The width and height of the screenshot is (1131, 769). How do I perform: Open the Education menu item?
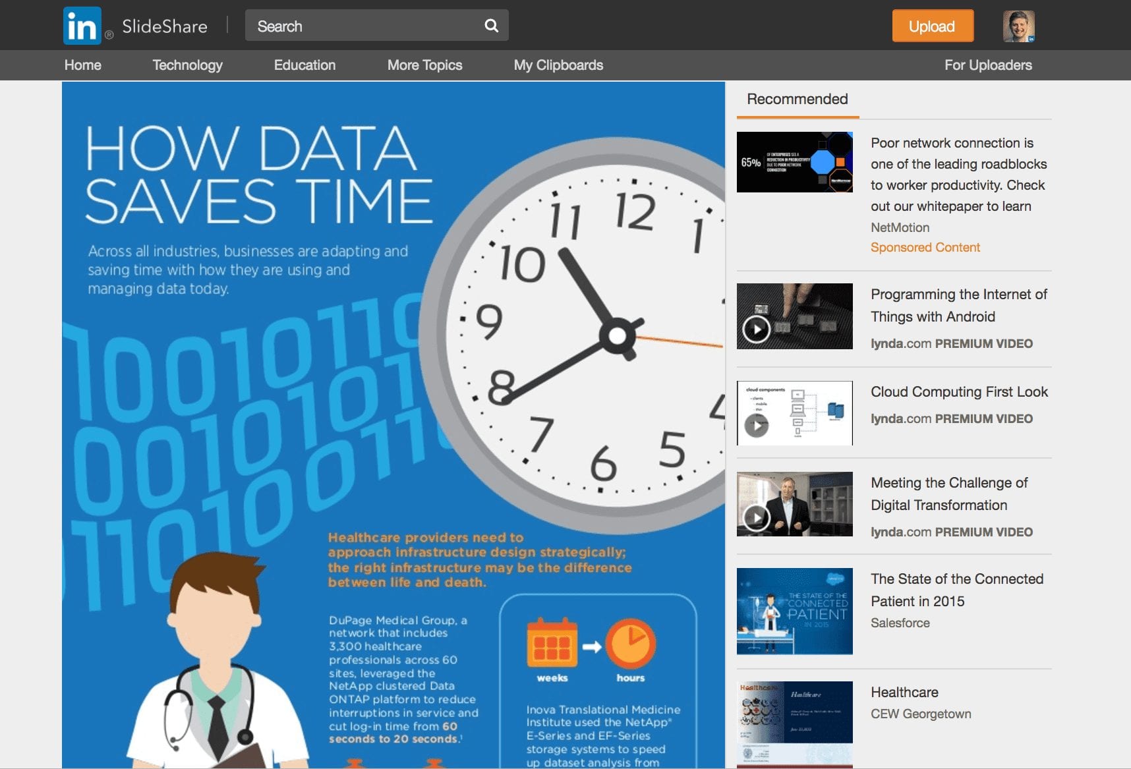click(304, 65)
